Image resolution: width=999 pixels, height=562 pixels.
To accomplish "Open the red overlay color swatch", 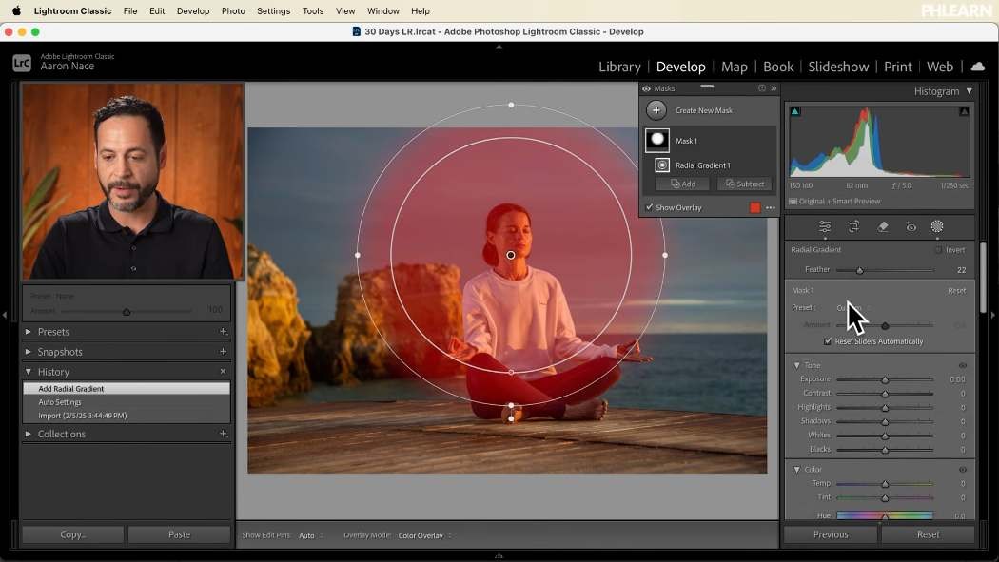I will (x=755, y=207).
